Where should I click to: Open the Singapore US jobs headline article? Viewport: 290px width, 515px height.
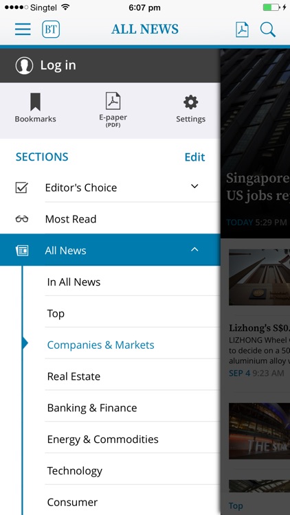click(x=258, y=187)
